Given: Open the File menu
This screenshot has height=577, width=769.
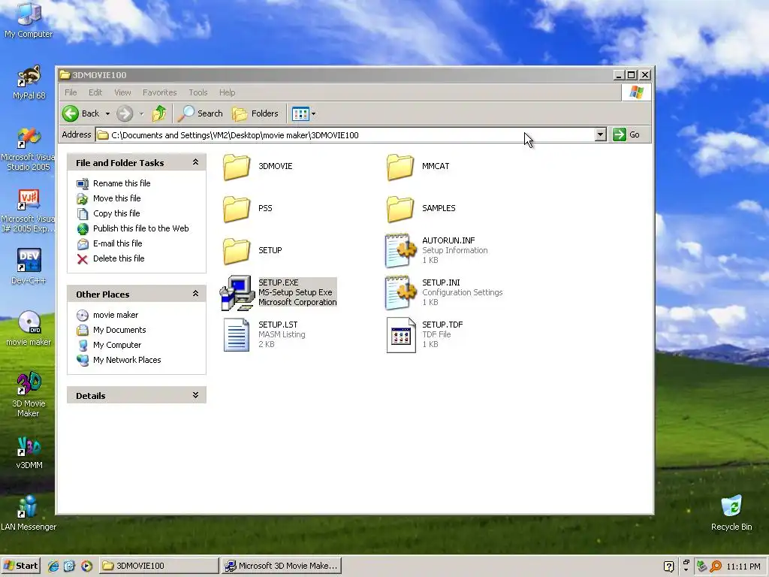Looking at the screenshot, I should (71, 92).
